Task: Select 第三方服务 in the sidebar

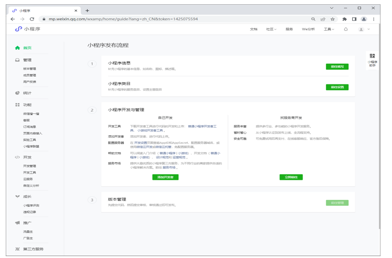Action: click(33, 249)
